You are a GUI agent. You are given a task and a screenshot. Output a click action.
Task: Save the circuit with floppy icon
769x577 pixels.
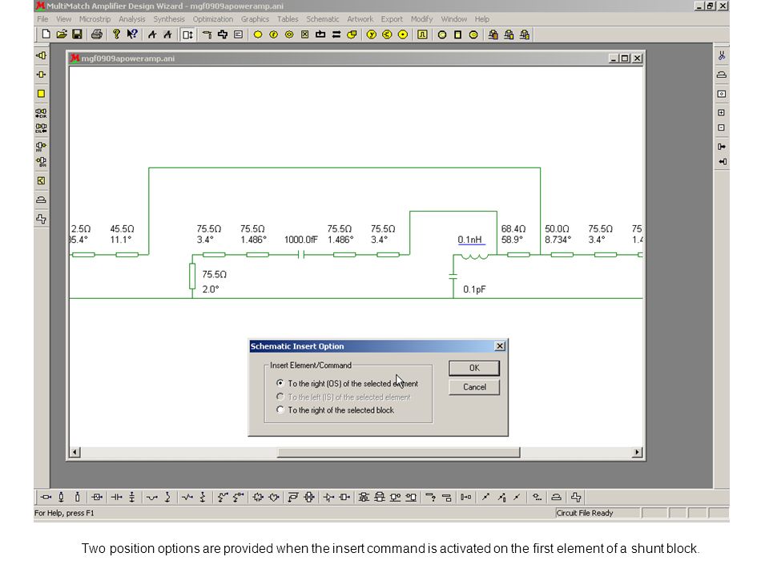tap(77, 34)
